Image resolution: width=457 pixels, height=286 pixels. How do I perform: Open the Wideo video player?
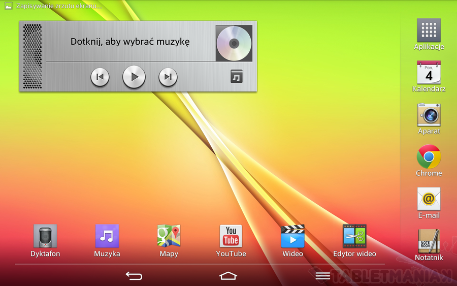point(292,241)
